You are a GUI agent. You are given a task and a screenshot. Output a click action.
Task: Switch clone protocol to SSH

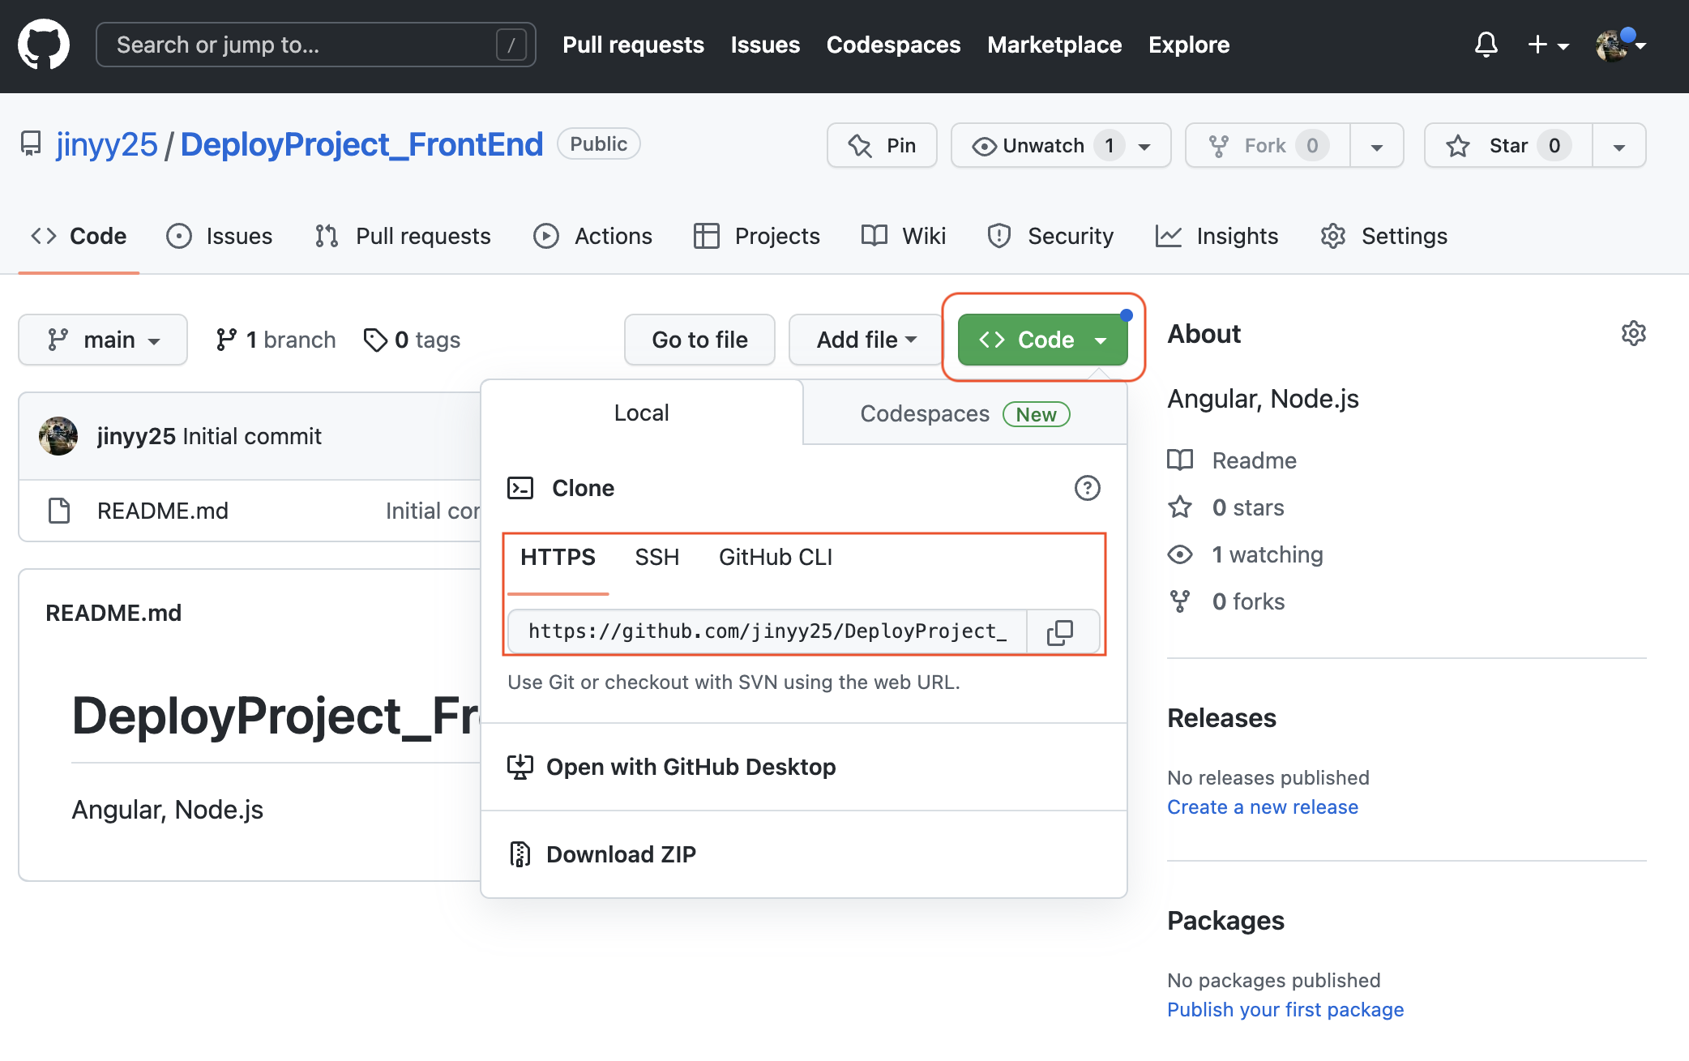pos(656,558)
